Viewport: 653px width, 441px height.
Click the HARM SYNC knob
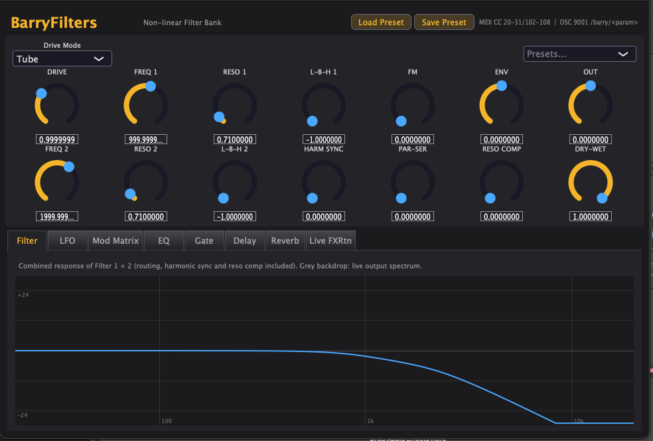pyautogui.click(x=324, y=182)
